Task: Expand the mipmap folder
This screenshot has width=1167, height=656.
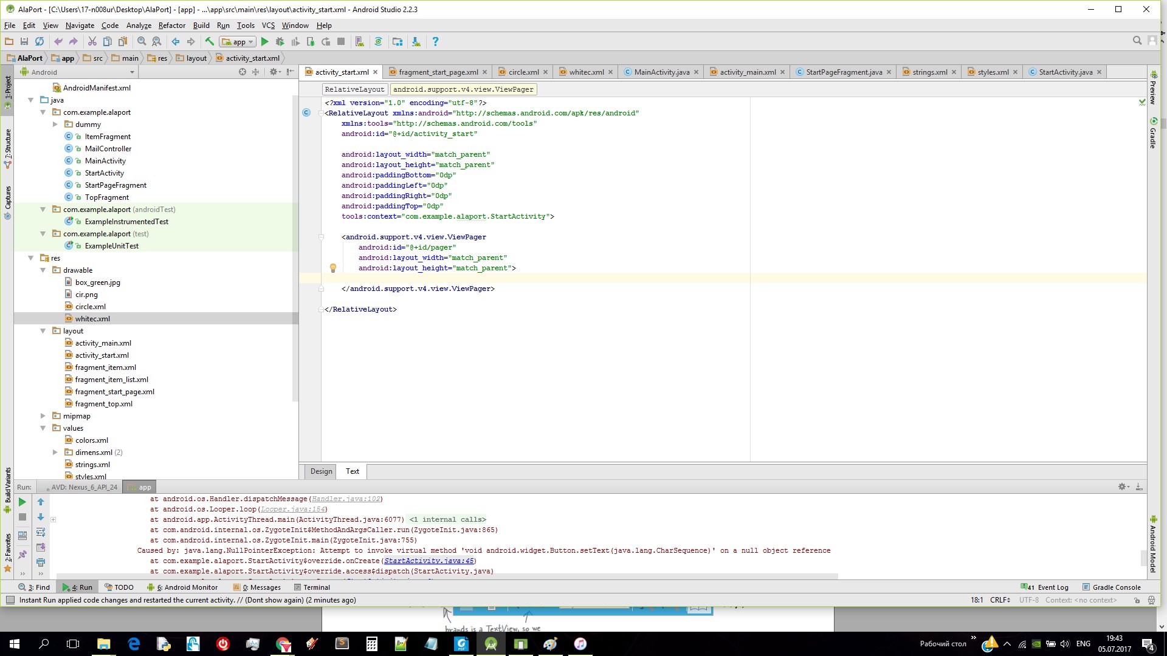Action: click(43, 416)
